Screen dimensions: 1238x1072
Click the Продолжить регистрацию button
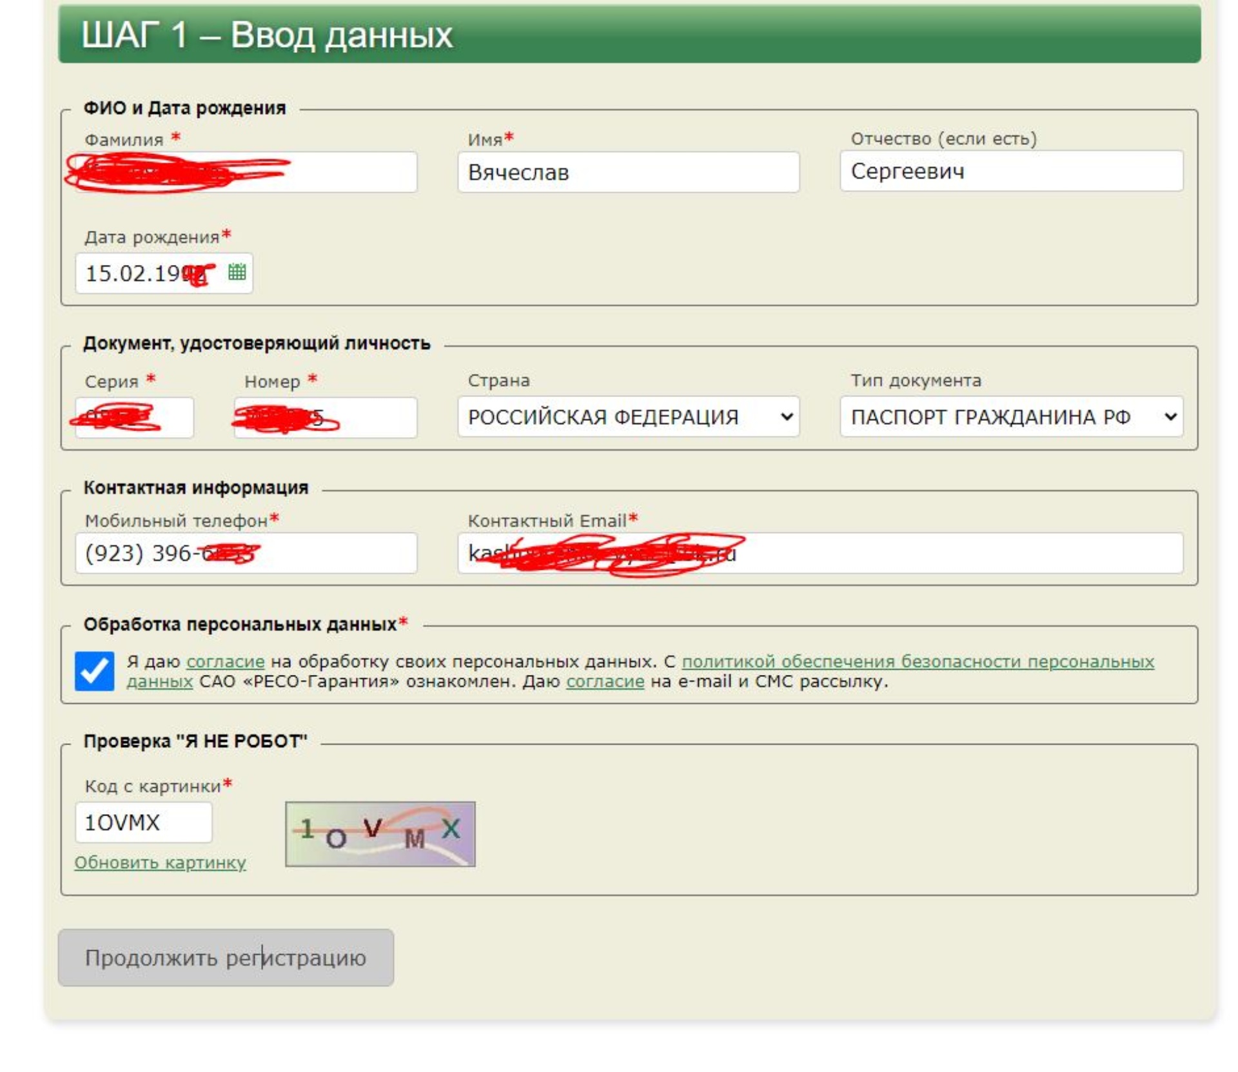point(226,957)
